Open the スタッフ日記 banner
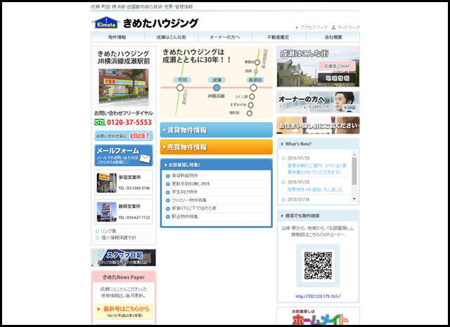 point(124,257)
